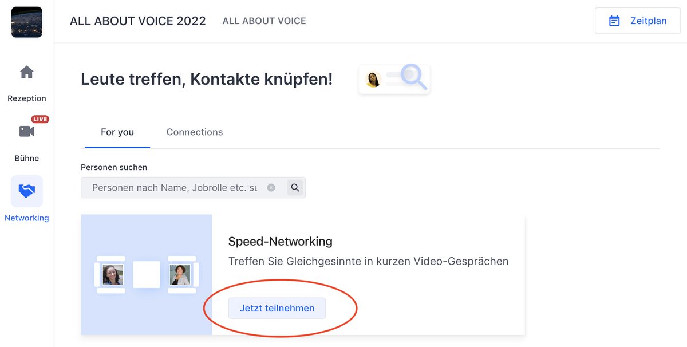Click the Speed-Networking preview illustration

tap(146, 275)
